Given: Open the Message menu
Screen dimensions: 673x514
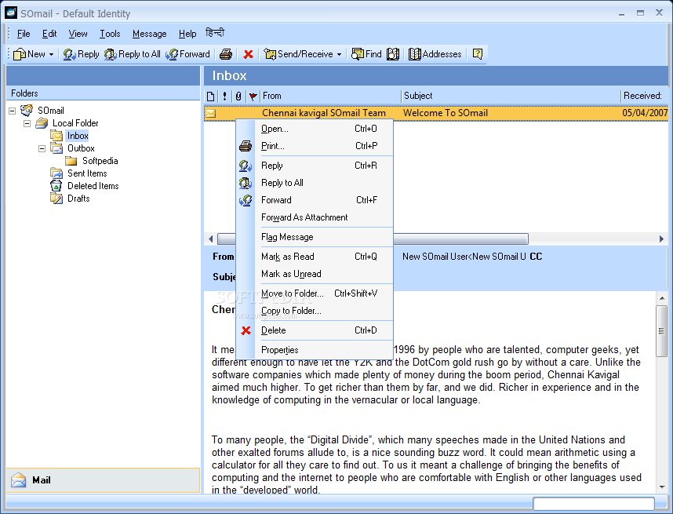Looking at the screenshot, I should click(x=149, y=34).
